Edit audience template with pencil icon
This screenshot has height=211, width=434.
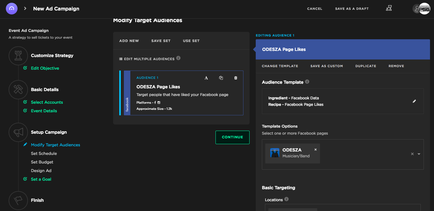pos(414,101)
